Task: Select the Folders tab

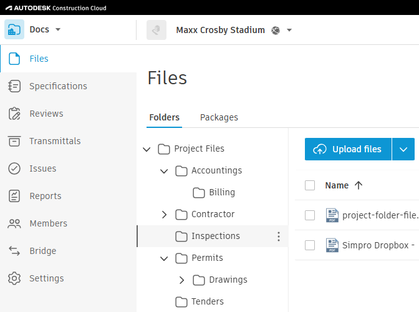Action: (x=165, y=117)
